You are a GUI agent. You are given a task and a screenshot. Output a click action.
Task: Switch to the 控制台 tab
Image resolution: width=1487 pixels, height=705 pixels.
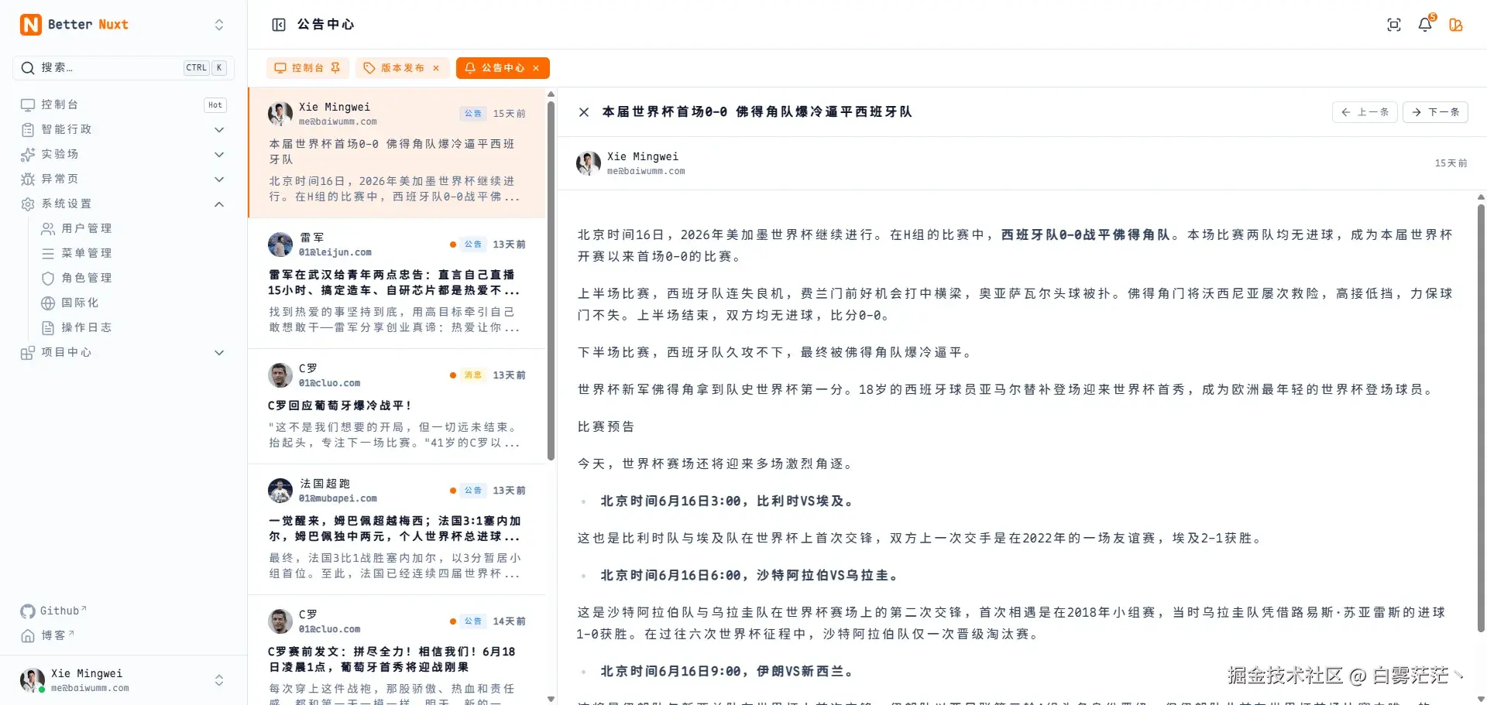(x=307, y=68)
